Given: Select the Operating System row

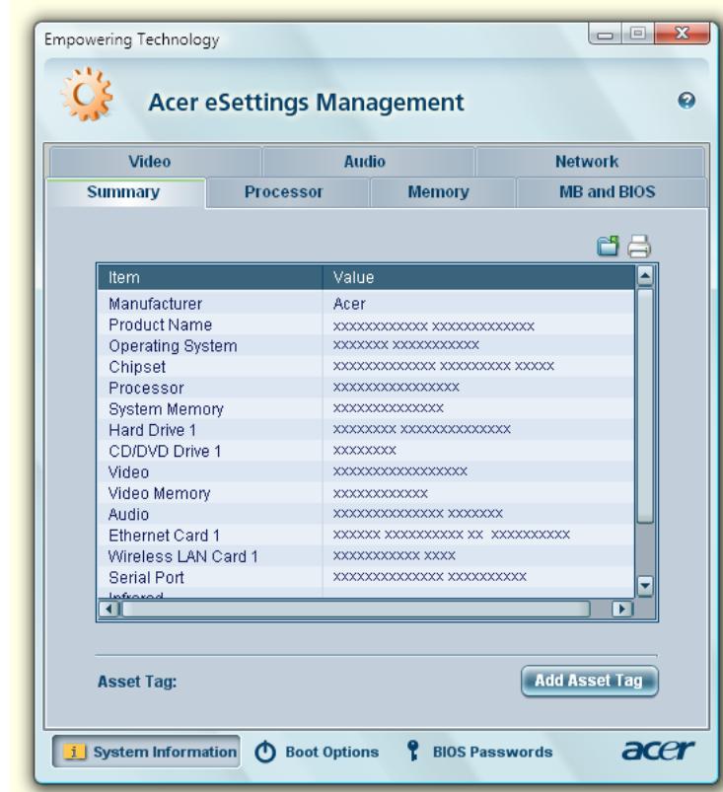Looking at the screenshot, I should pyautogui.click(x=366, y=345).
